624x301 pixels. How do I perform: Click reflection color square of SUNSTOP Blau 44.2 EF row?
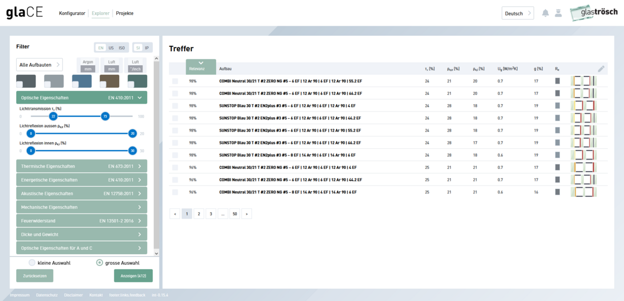[557, 118]
